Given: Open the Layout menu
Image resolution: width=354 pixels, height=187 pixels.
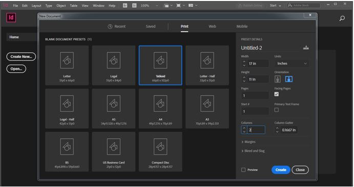Looking at the screenshot, I should coord(36,6).
